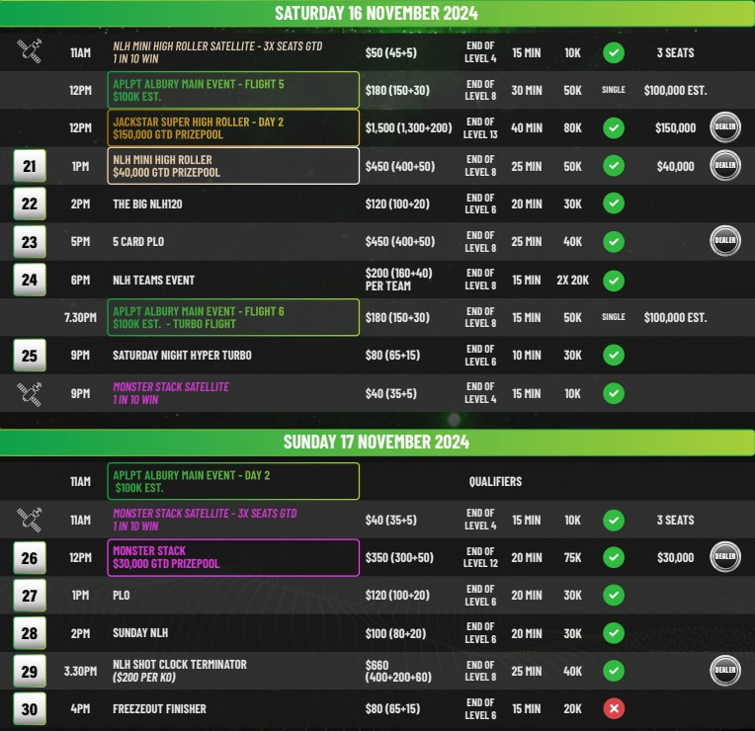Select the Saturday 16 November 2024 header
Viewport: 755px width, 731px height.
point(377,13)
